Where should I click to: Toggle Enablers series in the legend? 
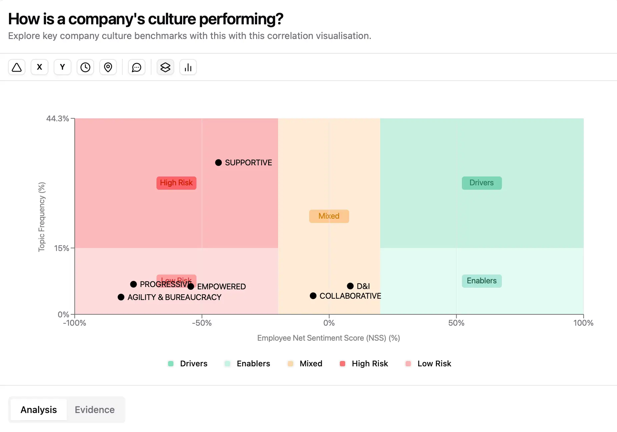pos(247,364)
